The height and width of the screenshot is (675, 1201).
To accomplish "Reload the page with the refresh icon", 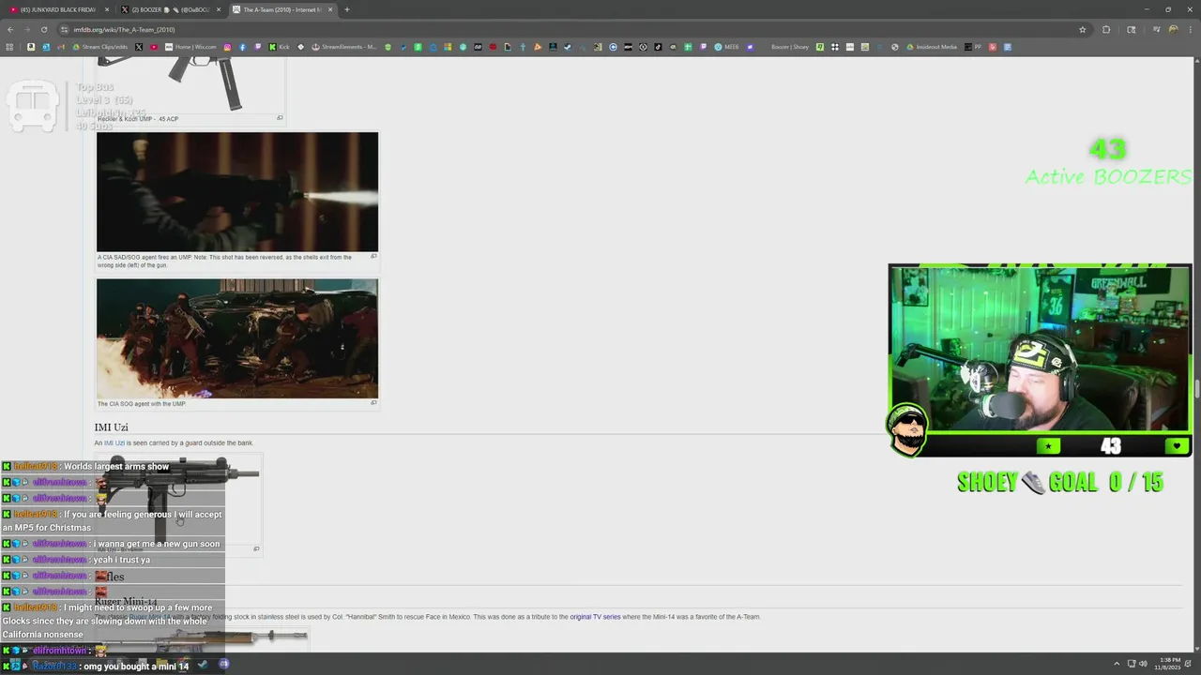I will point(44,29).
